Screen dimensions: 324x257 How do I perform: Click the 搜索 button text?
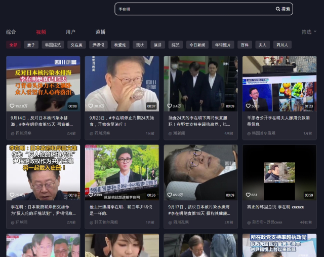pyautogui.click(x=286, y=9)
